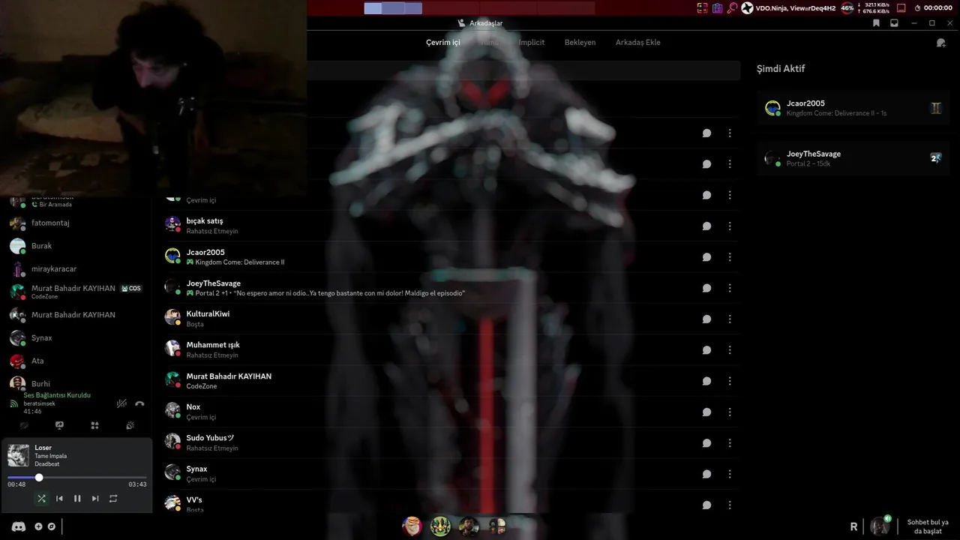Open more options for Jcaor2005 row
The width and height of the screenshot is (960, 540).
pos(730,257)
